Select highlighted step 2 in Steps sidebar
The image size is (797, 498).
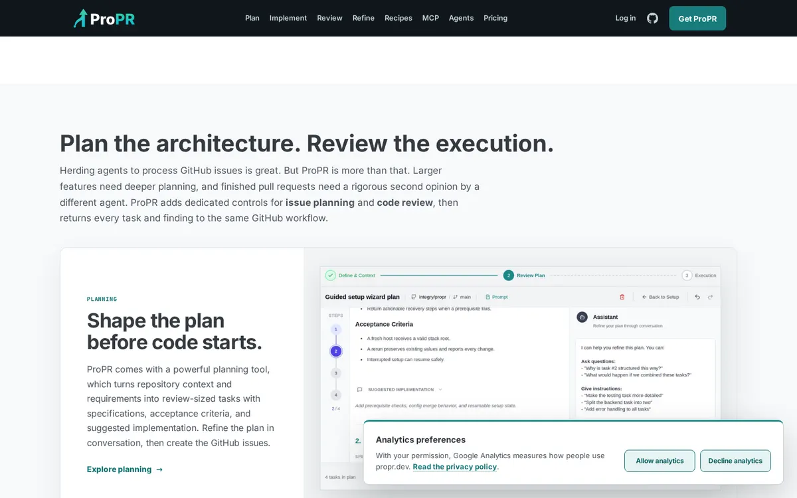[336, 351]
